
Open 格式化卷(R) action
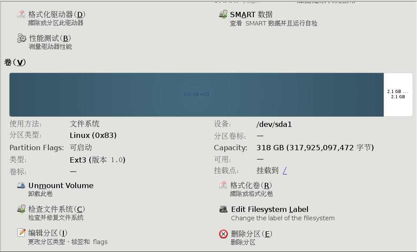(x=251, y=185)
